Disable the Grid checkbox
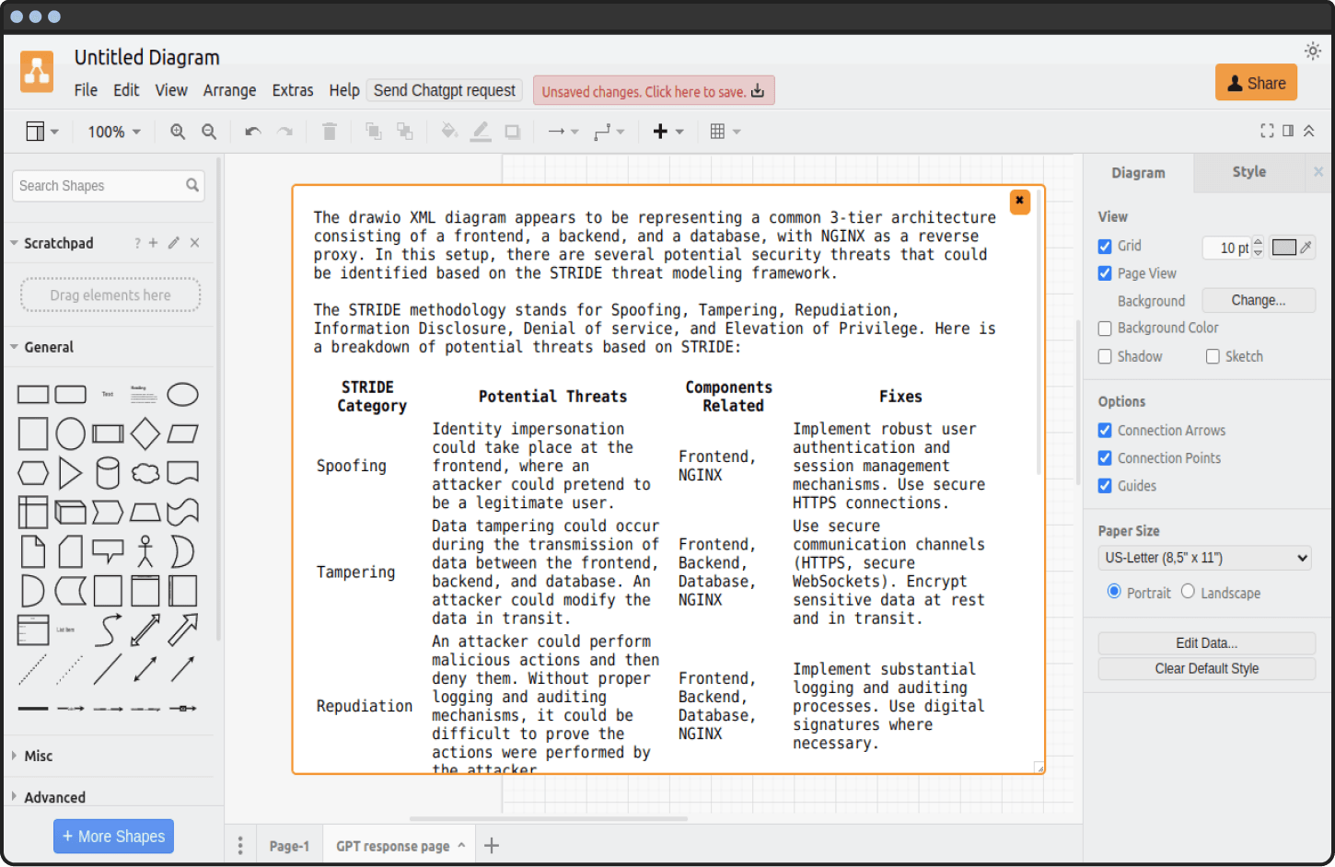 (1105, 246)
